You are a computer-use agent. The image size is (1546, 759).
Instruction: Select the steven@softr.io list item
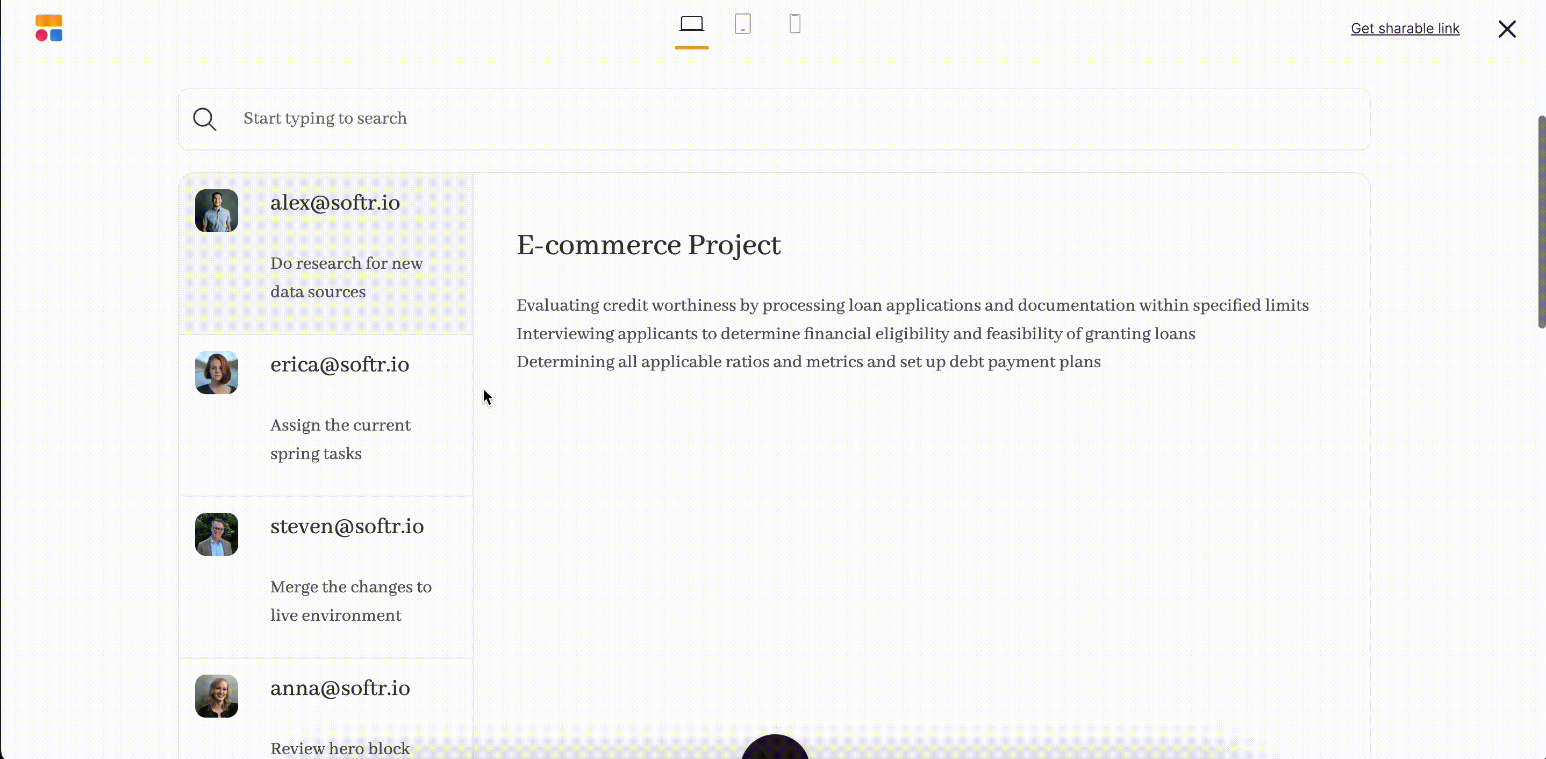coord(347,526)
